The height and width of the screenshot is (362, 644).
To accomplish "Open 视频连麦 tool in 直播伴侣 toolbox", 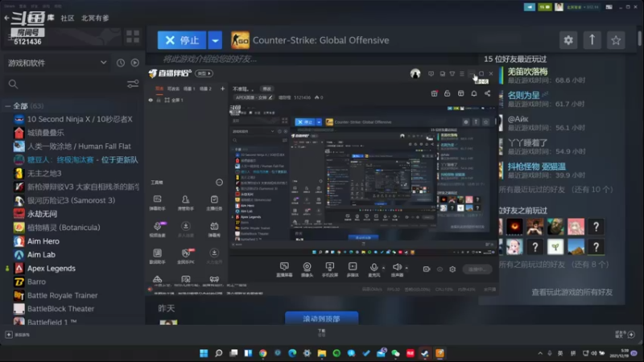I will 157,229.
